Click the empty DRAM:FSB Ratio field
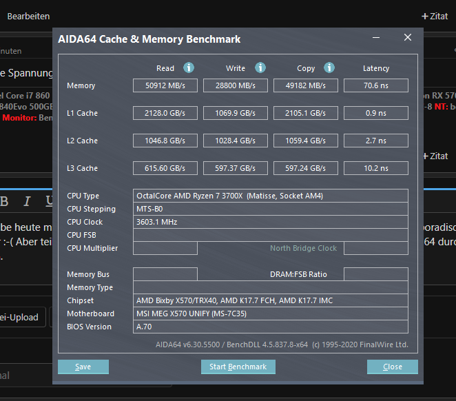The image size is (456, 401). pos(376,274)
